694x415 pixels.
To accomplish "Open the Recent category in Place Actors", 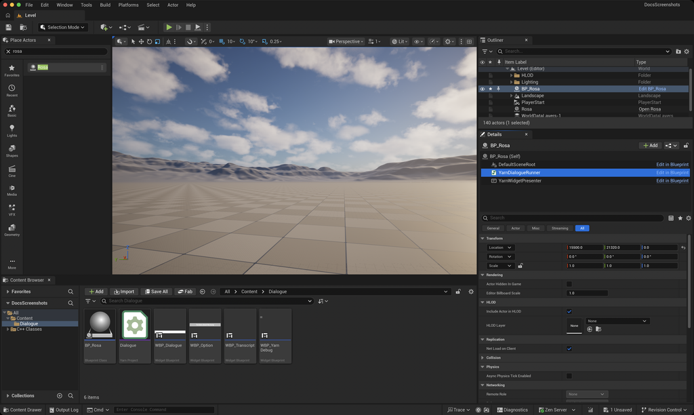I will (12, 90).
